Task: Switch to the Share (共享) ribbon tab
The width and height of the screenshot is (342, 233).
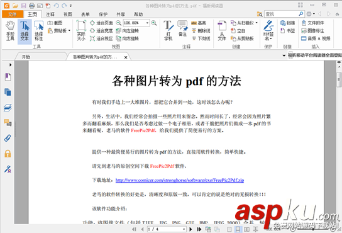Action: pyautogui.click(x=121, y=14)
